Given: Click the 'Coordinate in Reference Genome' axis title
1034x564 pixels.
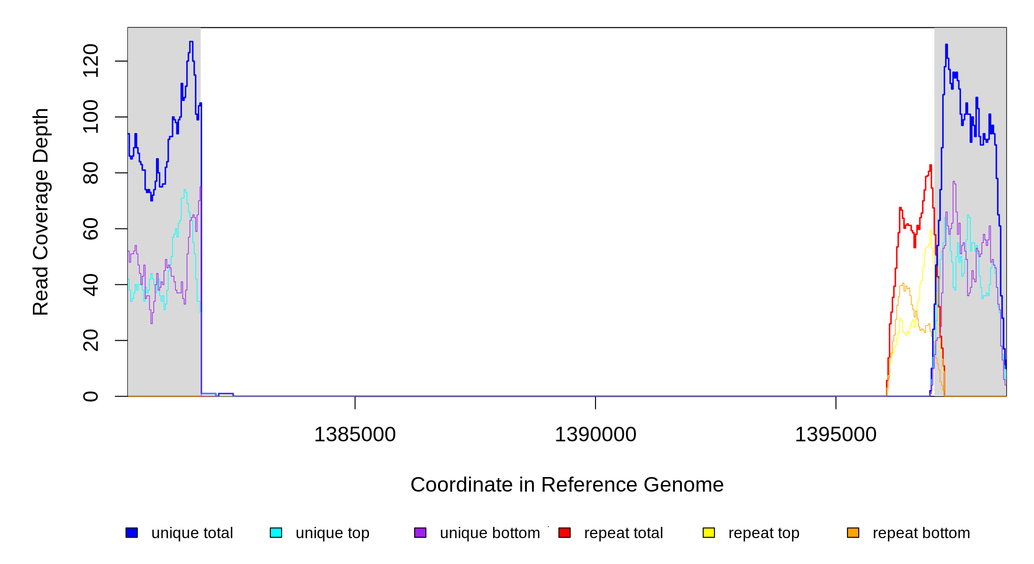Looking at the screenshot, I should point(567,485).
